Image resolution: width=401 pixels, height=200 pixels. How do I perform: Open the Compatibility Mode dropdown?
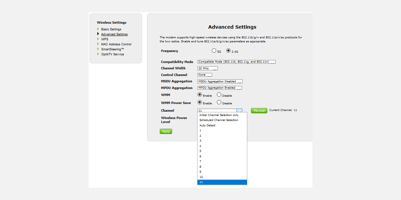coord(236,62)
